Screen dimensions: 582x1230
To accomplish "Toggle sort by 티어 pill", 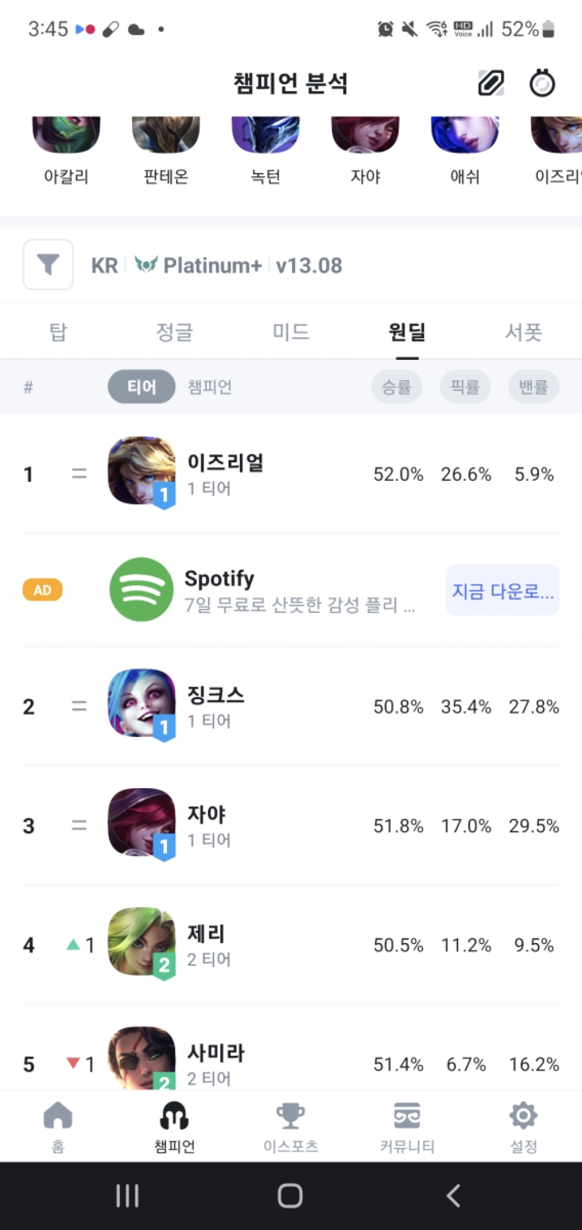I will (141, 387).
